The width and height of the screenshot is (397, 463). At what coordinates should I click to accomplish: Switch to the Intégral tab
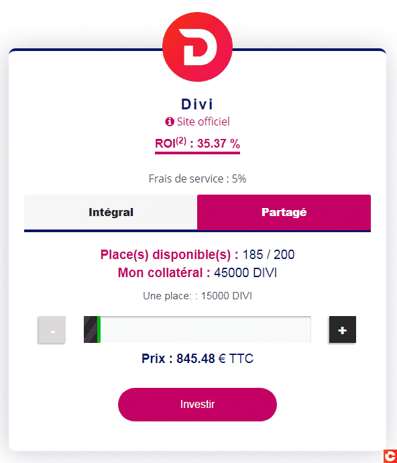(x=111, y=212)
